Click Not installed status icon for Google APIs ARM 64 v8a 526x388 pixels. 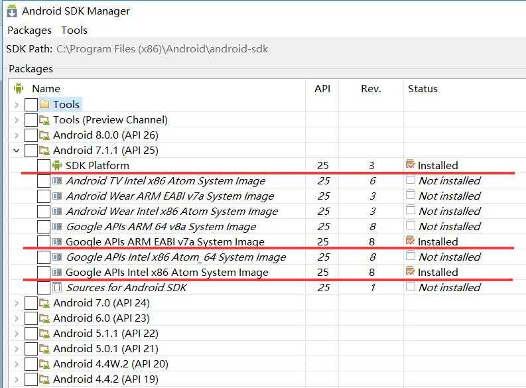pos(411,226)
